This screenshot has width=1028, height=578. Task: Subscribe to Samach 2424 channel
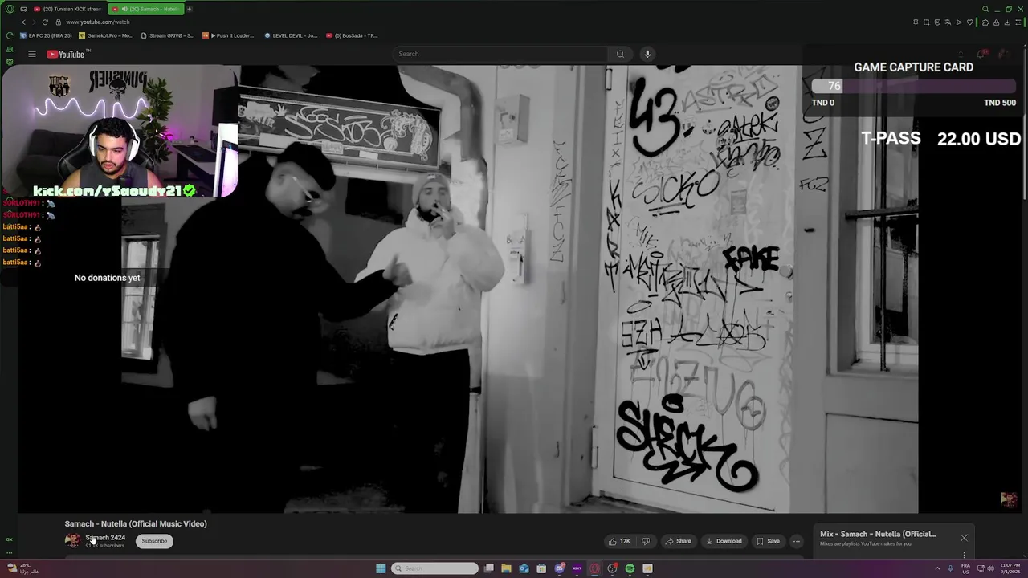(x=154, y=541)
